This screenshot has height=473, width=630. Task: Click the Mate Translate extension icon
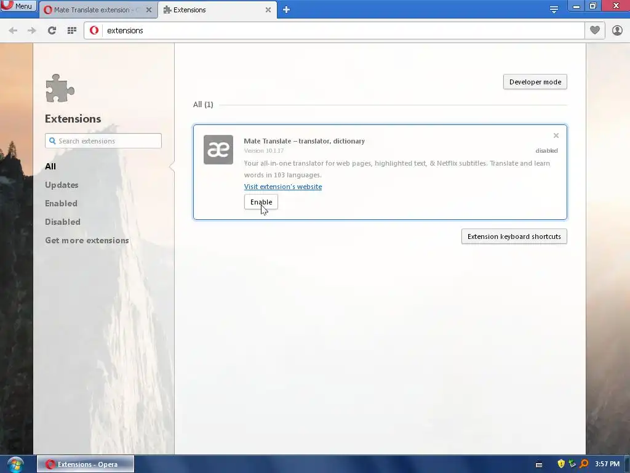coord(218,150)
